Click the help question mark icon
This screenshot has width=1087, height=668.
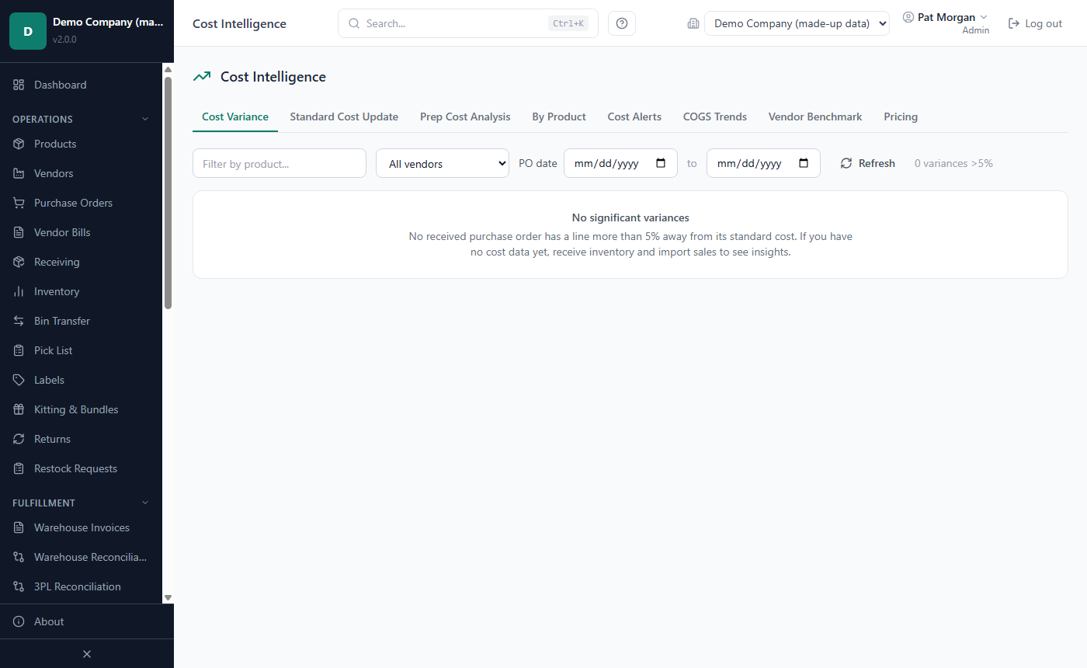pos(622,23)
